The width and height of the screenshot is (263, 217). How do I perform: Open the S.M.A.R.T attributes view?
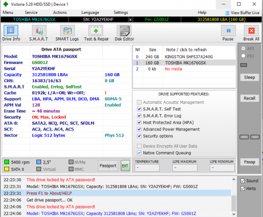(39, 33)
